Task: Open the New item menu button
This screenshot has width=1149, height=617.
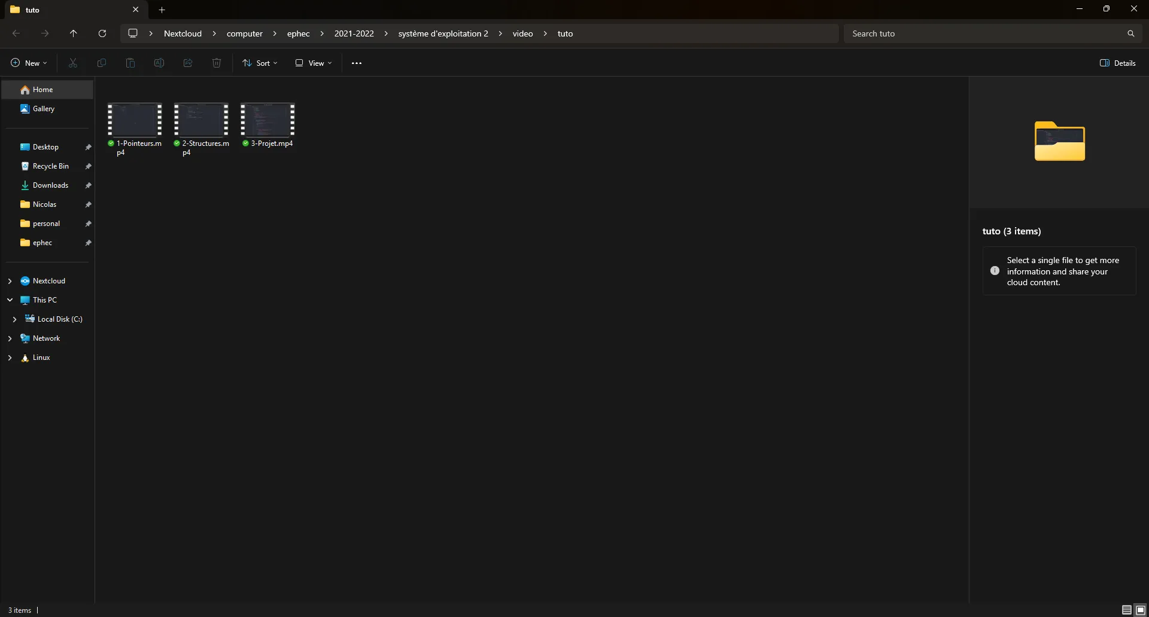Action: pyautogui.click(x=29, y=63)
